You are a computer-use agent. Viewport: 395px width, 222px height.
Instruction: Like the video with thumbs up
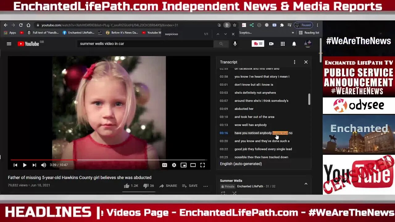131,186
